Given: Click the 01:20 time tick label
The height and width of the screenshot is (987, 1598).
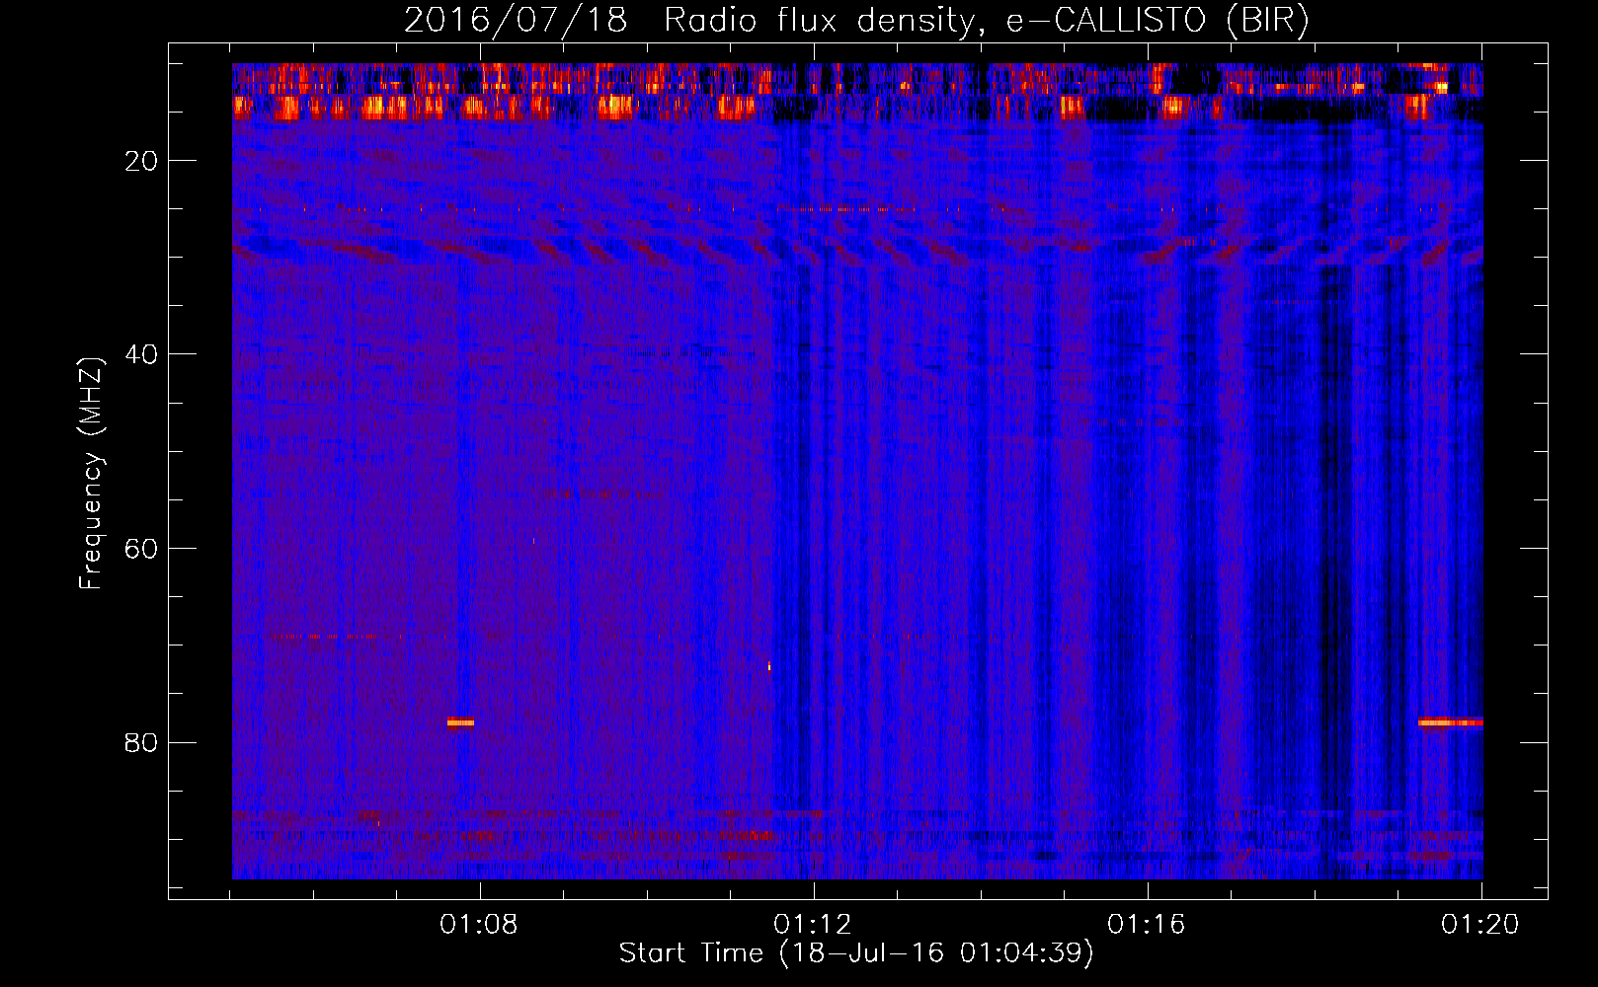Looking at the screenshot, I should pyautogui.click(x=1480, y=924).
